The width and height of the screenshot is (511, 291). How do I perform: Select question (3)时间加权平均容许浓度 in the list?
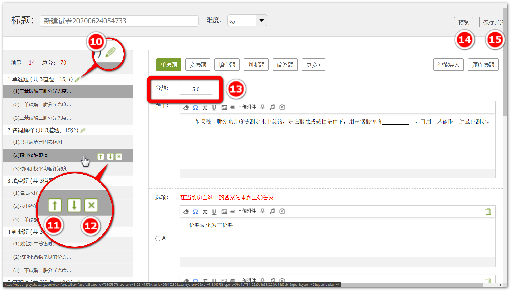42,169
